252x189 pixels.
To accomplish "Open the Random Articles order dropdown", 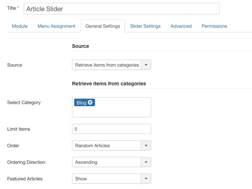I will (x=107, y=146).
